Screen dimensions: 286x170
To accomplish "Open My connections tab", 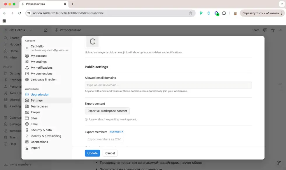I will 41,74.
